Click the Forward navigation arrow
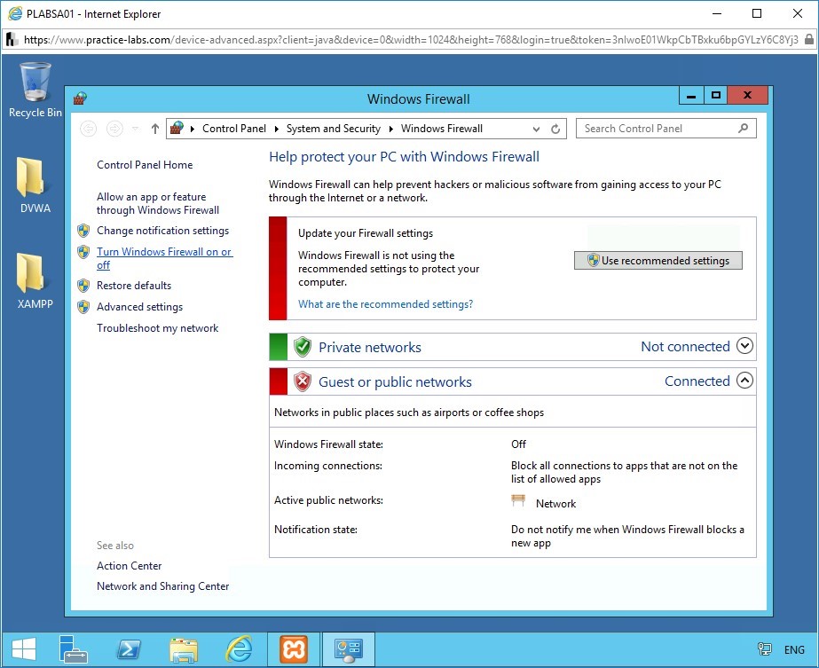This screenshot has width=819, height=668. click(x=114, y=129)
